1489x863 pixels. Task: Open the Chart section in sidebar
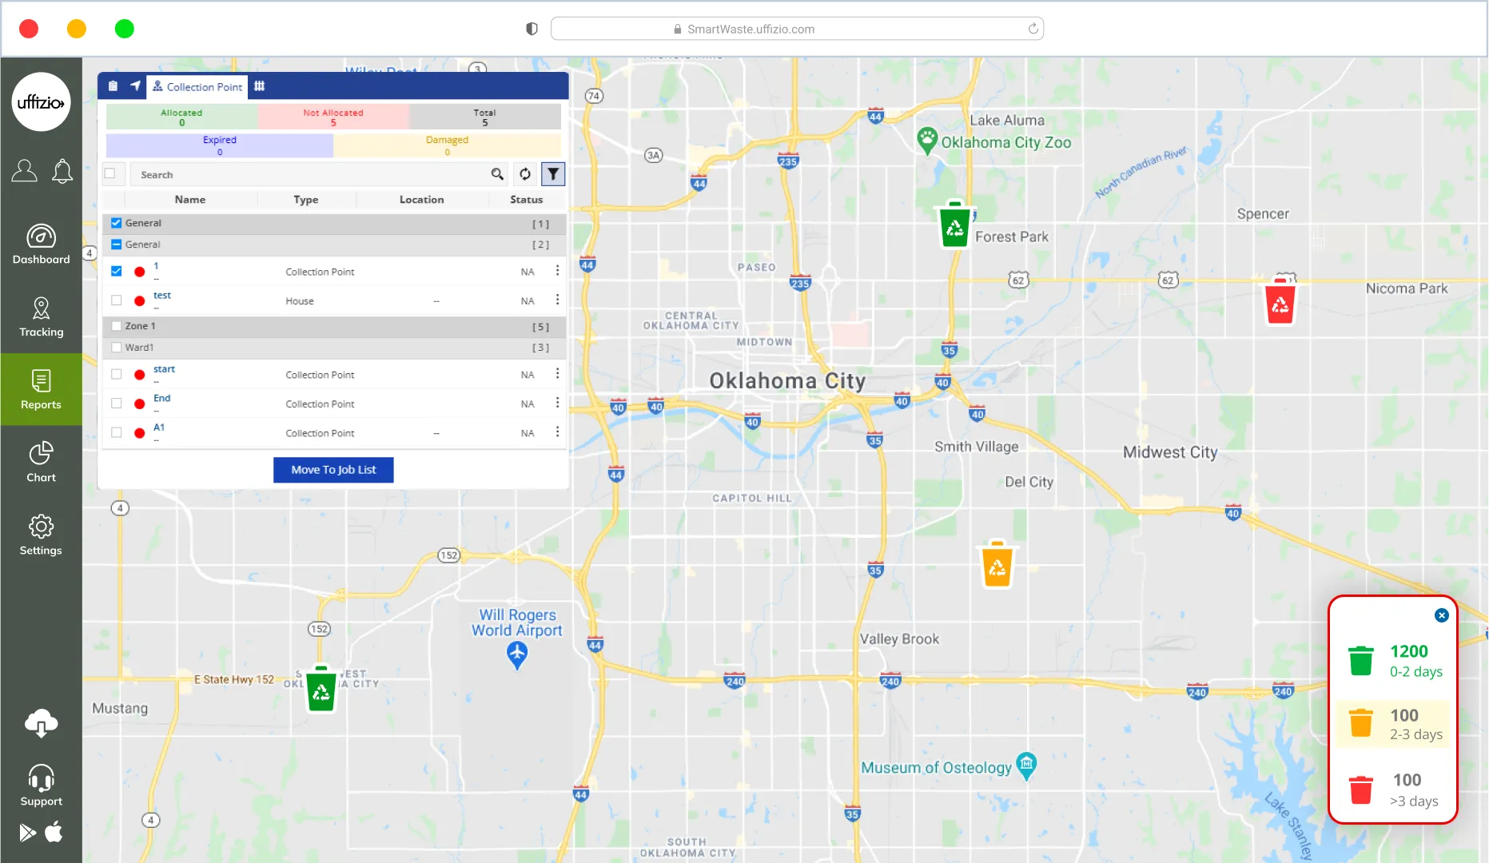coord(41,463)
